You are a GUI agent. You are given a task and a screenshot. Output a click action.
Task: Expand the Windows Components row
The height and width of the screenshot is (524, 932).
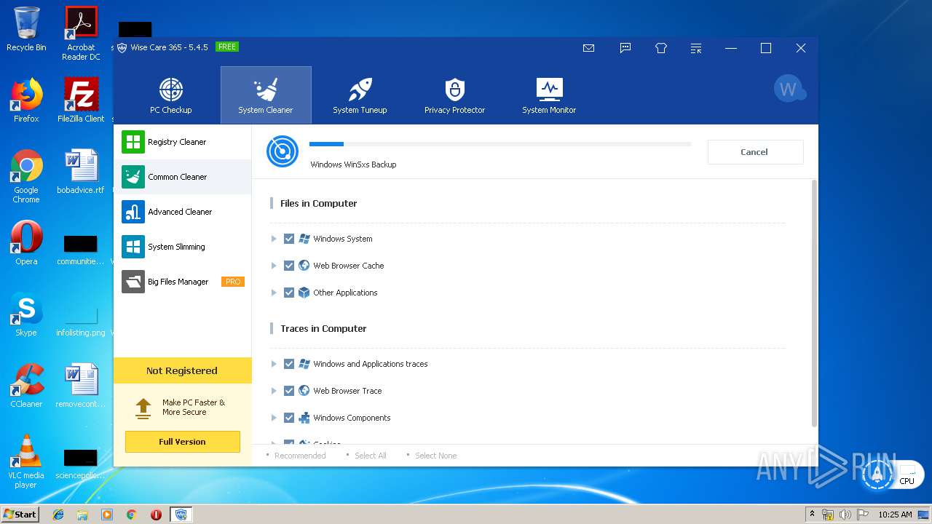tap(274, 418)
